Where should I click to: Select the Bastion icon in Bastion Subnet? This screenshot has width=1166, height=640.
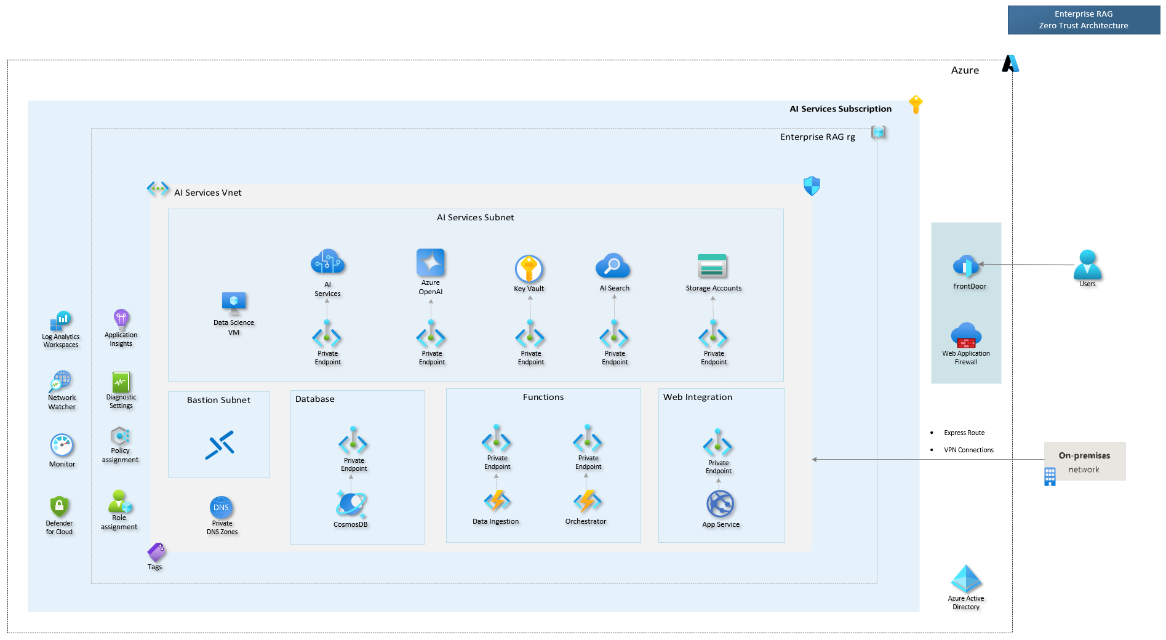point(220,445)
